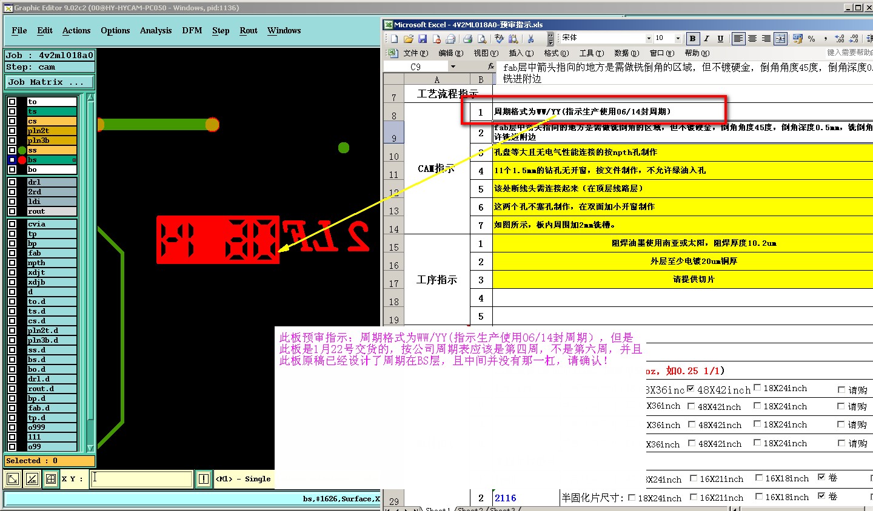Viewport: 873px width, 511px height.
Task: Click the diagonal arrow icon beside X Y
Action: pyautogui.click(x=12, y=479)
